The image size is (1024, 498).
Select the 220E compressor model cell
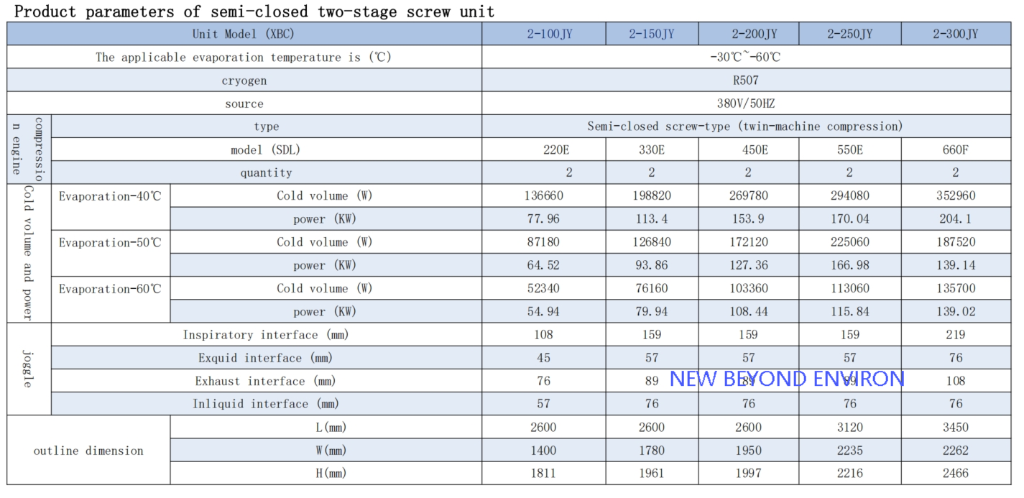(543, 149)
